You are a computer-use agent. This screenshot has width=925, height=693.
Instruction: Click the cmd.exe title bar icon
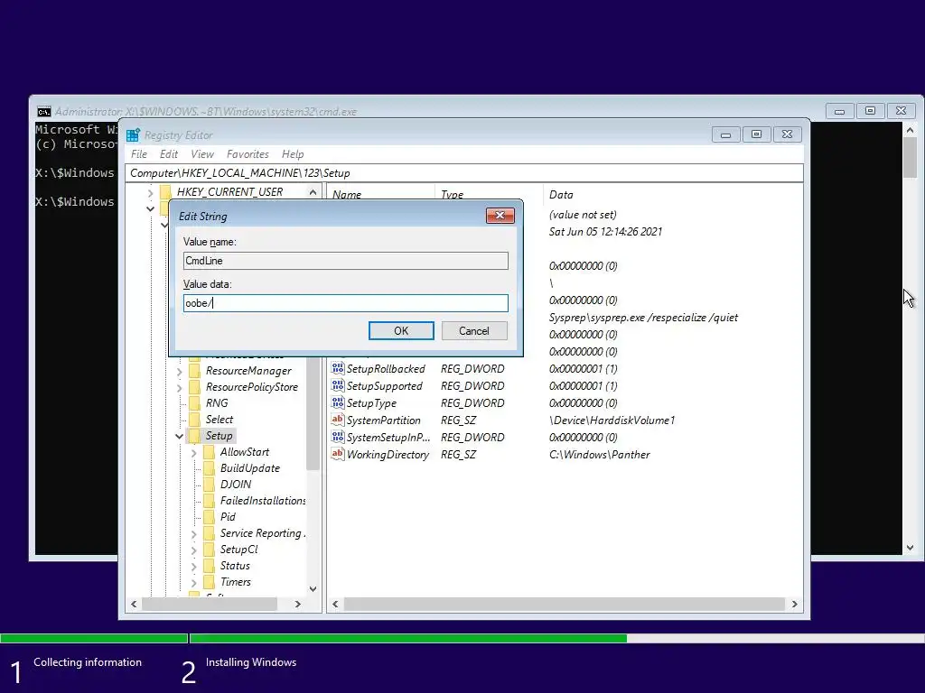[43, 111]
